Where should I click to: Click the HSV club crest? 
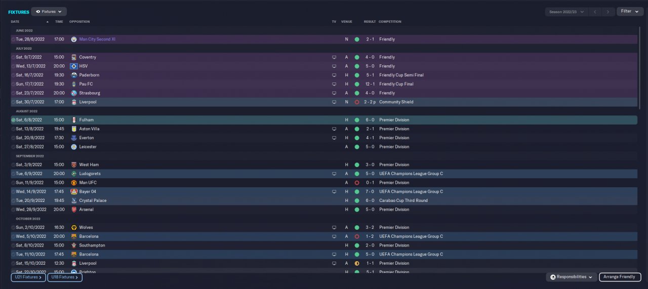pyautogui.click(x=74, y=66)
